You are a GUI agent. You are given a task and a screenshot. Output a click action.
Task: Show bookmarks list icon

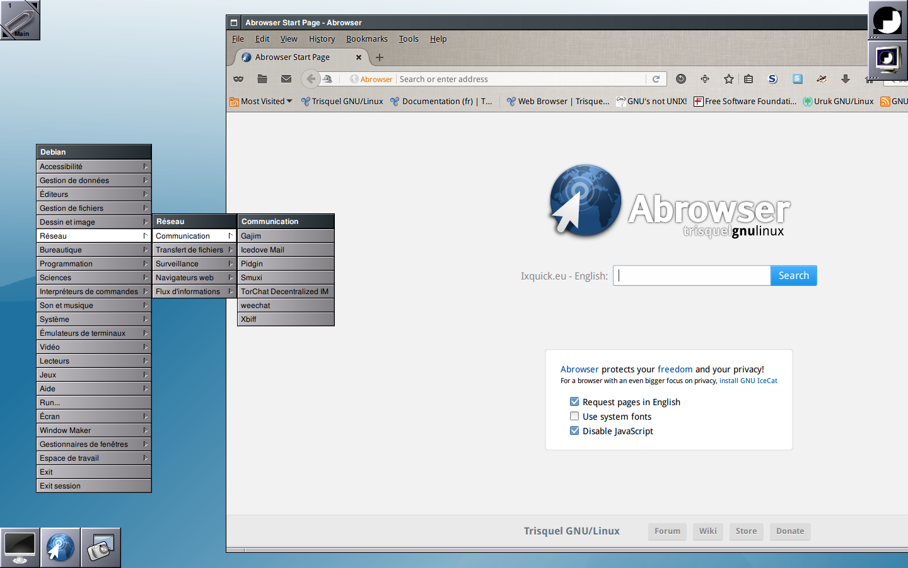(748, 79)
